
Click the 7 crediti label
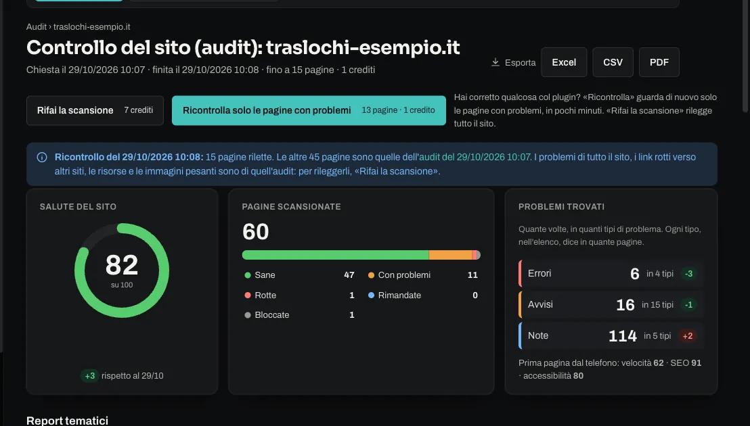(139, 110)
